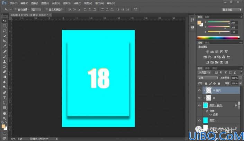Select the Dodge tool
The image size is (244, 141).
pos(4,87)
